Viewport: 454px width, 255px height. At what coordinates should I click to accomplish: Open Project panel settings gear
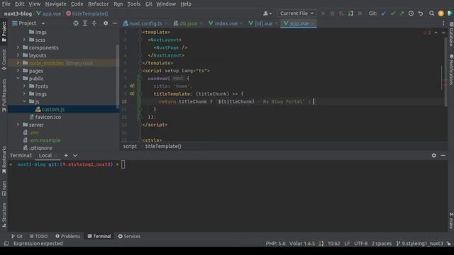point(106,23)
